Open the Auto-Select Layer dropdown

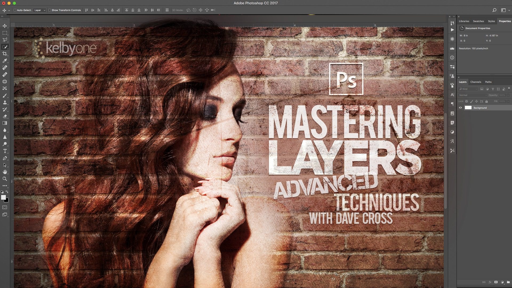[39, 10]
